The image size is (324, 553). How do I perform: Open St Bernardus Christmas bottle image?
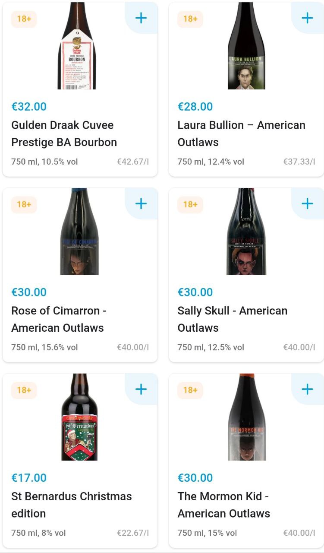click(79, 417)
